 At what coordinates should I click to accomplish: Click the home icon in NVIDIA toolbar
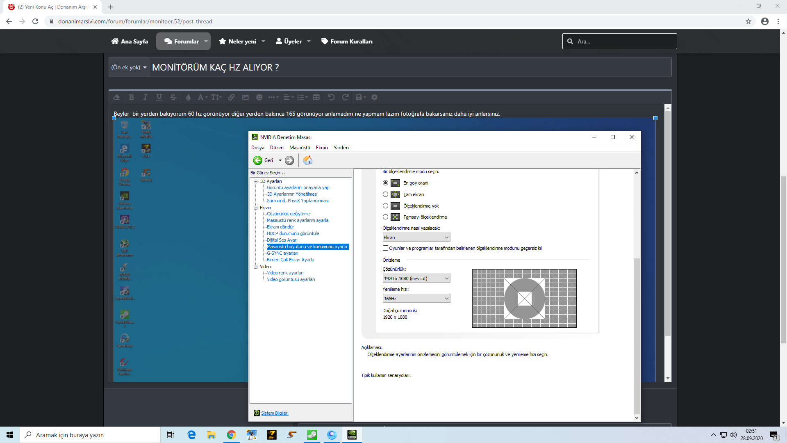pos(308,160)
